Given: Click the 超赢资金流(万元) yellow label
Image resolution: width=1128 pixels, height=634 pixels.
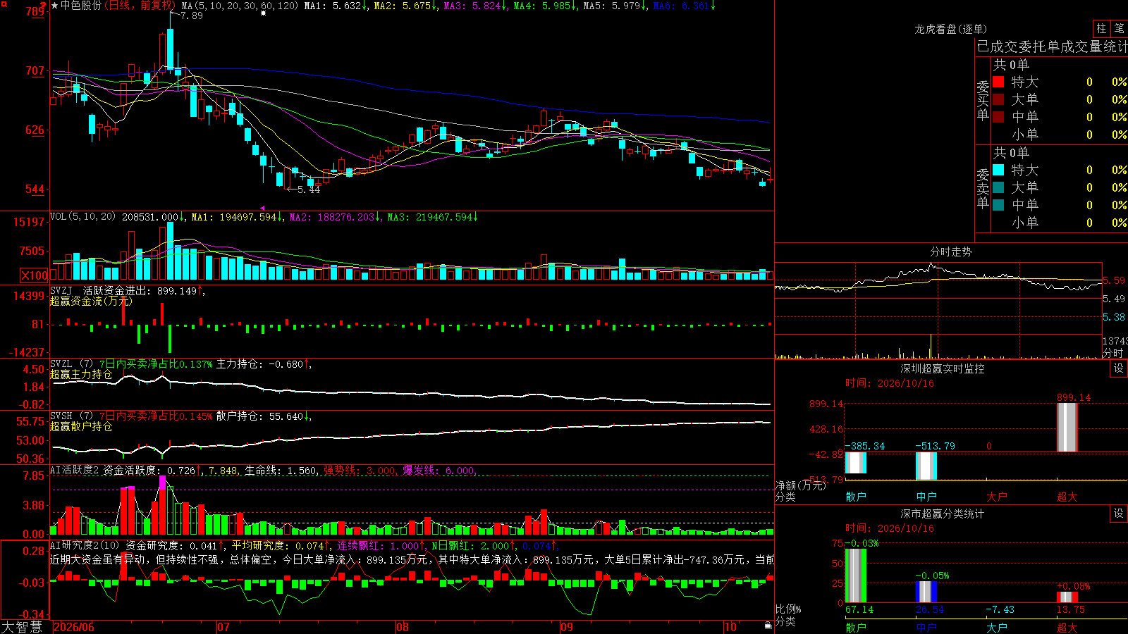Looking at the screenshot, I should 91,301.
